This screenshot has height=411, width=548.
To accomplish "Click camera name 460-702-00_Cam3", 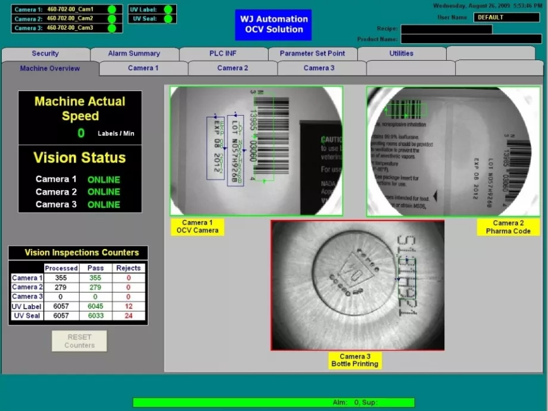I will tap(70, 27).
